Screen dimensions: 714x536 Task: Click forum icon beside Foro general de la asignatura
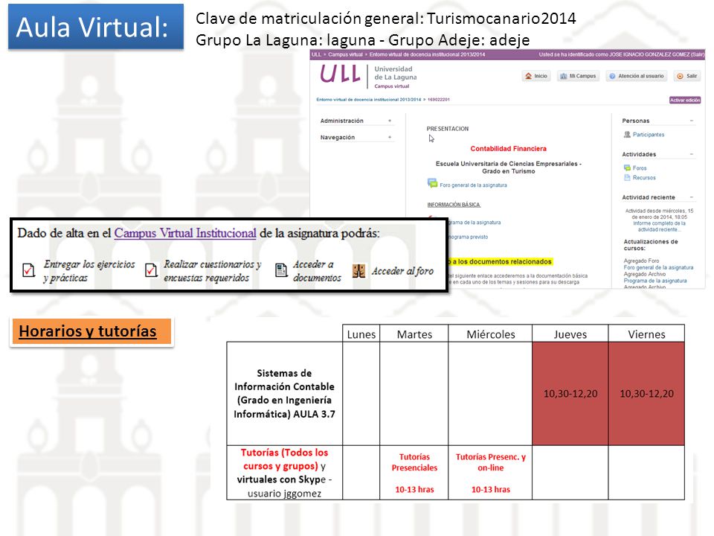[x=432, y=183]
